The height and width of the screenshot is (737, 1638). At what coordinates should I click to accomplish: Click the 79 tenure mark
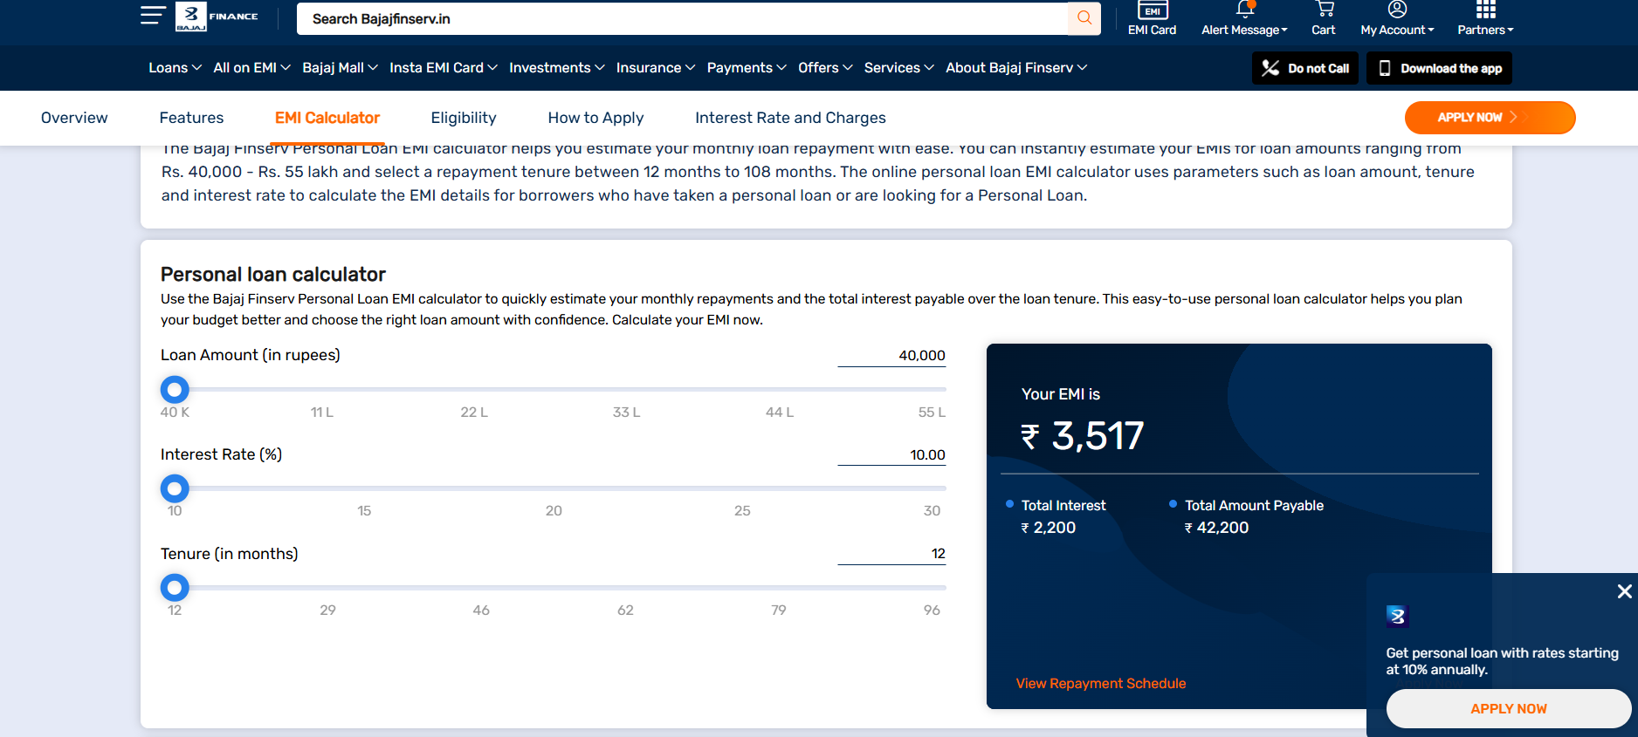tap(779, 611)
